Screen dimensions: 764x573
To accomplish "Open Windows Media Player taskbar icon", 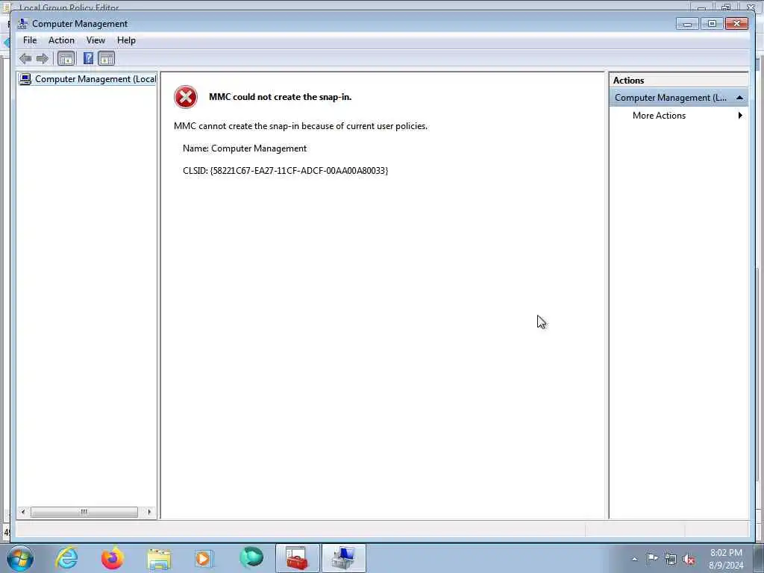I will coord(204,559).
